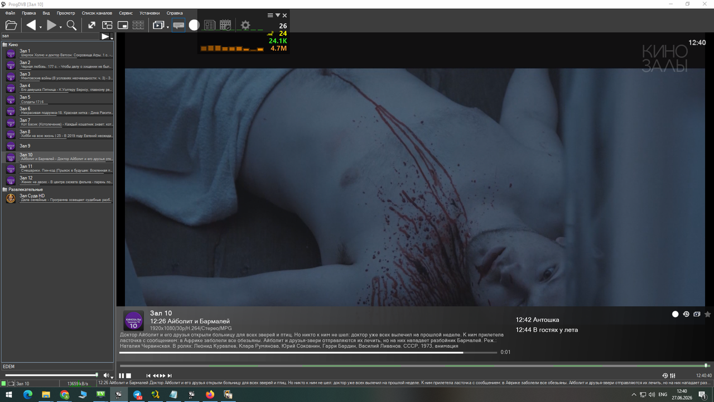This screenshot has width=714, height=402.
Task: Open the dropdown arrow beside the playback window icon
Action: point(167,27)
